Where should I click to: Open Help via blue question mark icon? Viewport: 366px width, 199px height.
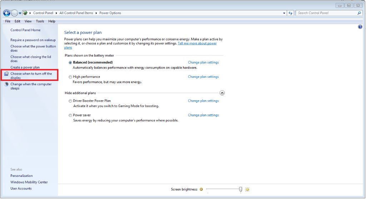coord(360,27)
